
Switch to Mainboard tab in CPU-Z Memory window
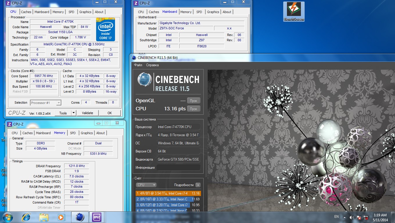[43, 133]
